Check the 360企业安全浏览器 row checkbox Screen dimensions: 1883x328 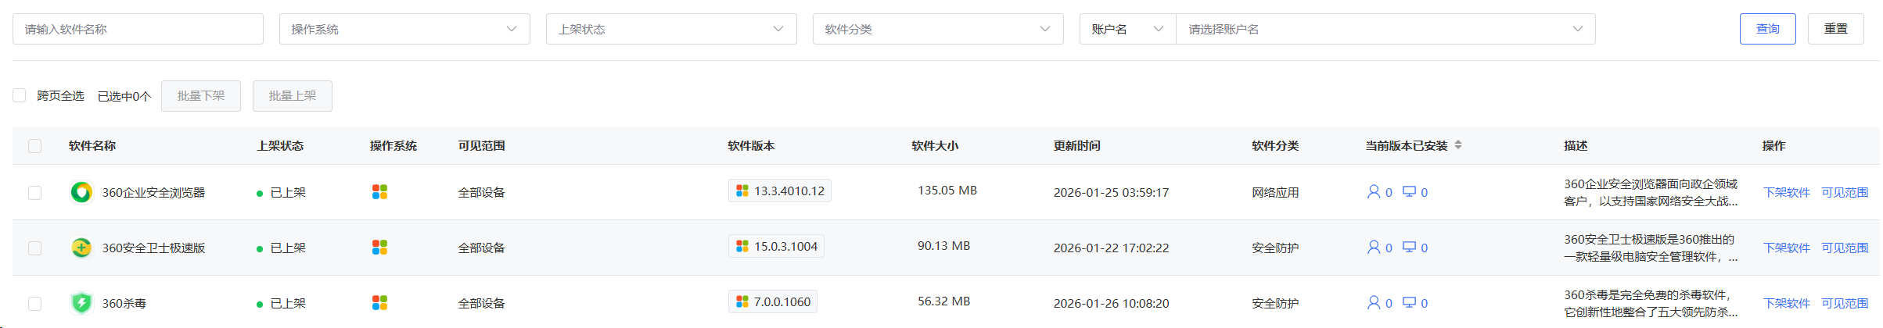click(34, 192)
